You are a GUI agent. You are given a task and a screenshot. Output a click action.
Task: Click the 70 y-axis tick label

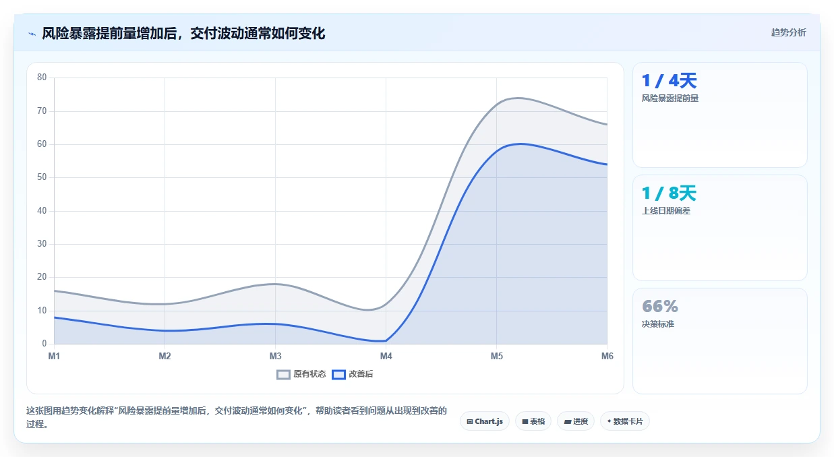(42, 111)
